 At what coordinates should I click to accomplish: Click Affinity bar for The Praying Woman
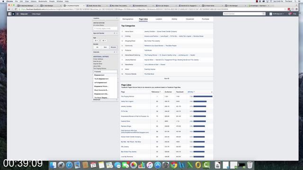203,96
